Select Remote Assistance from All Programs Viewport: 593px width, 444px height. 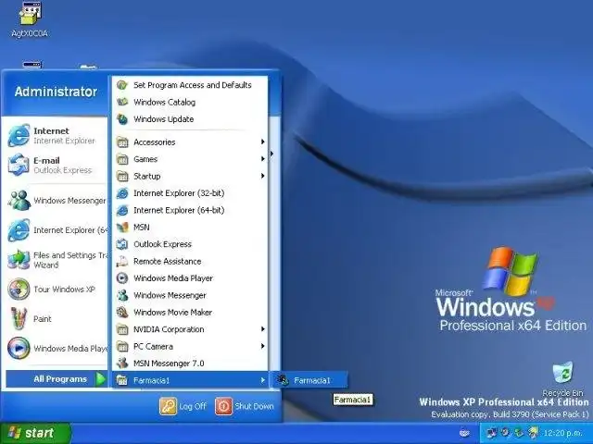point(190,261)
